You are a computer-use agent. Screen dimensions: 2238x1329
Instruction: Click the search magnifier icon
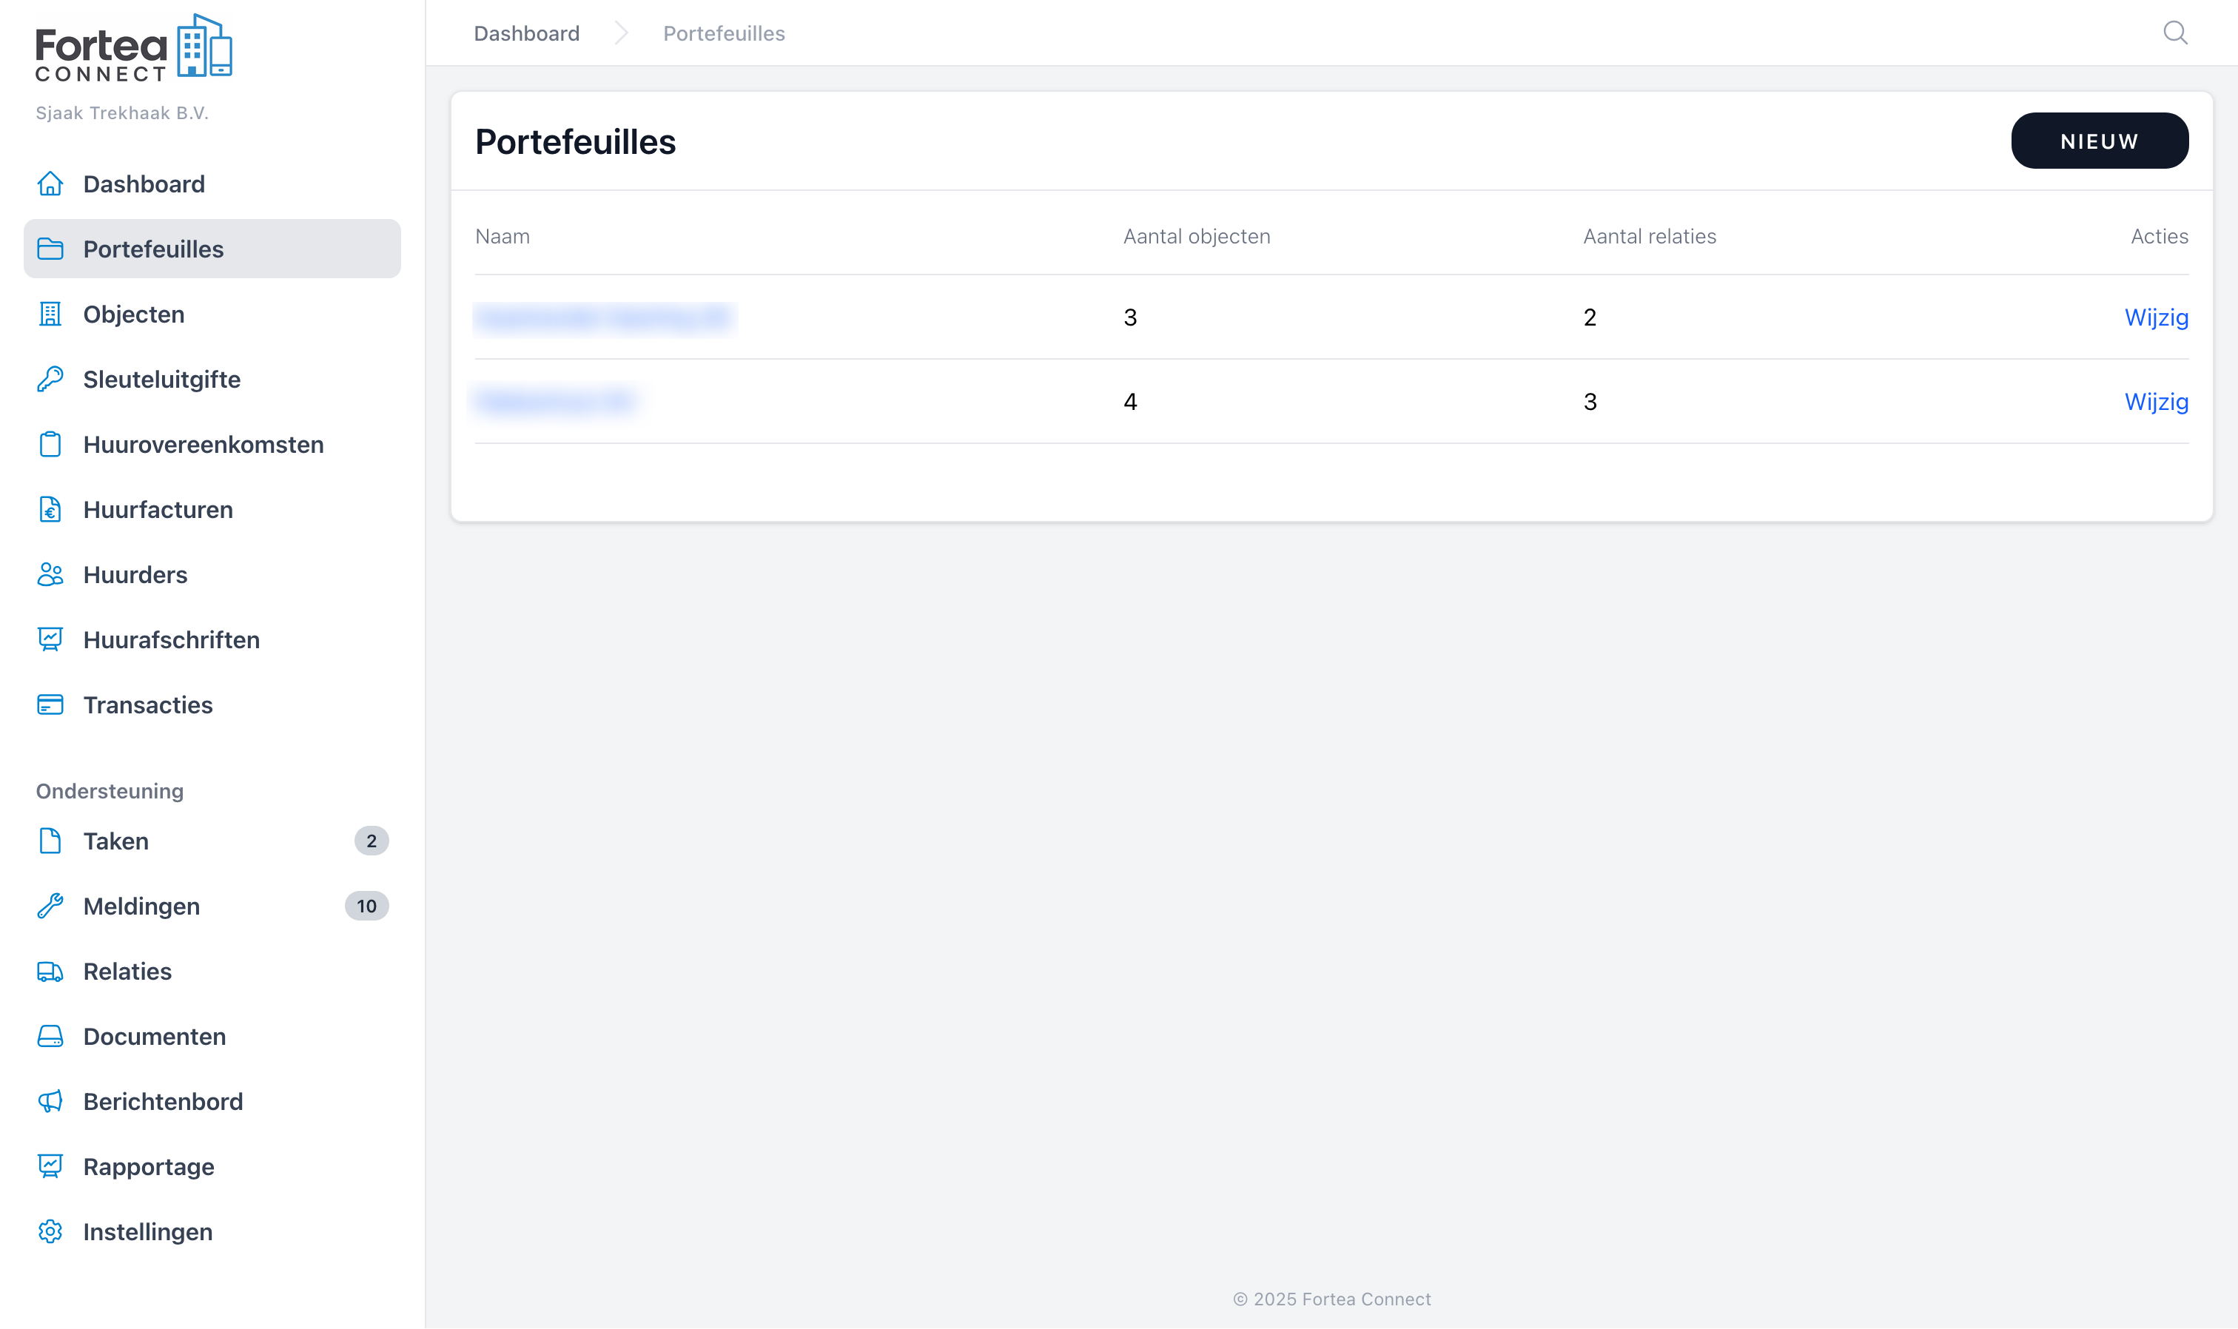pyautogui.click(x=2174, y=33)
